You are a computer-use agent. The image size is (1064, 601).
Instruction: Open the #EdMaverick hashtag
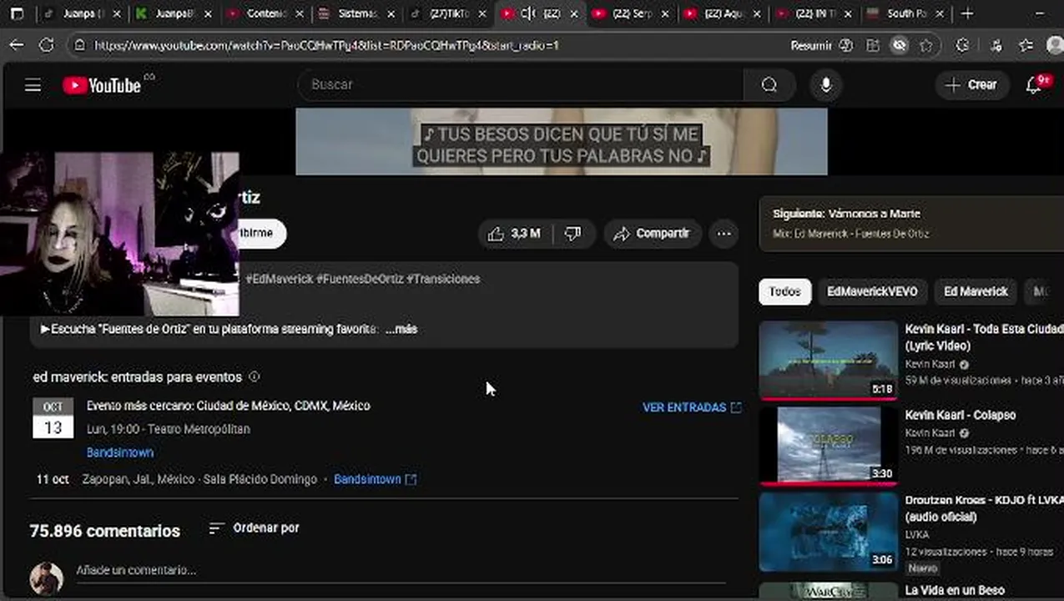279,279
